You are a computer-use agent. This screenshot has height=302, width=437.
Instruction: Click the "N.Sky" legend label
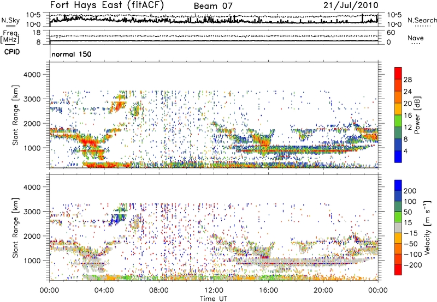click(x=10, y=20)
